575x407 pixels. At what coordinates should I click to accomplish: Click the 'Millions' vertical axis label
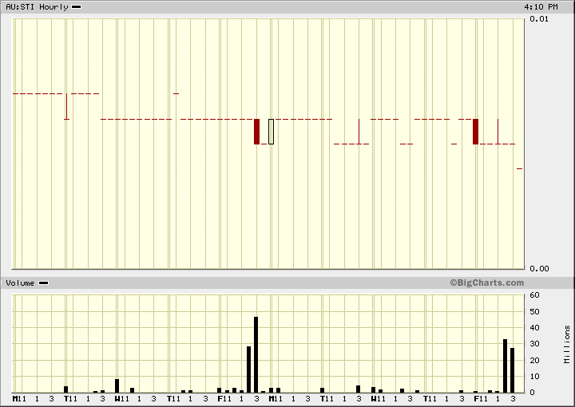[567, 345]
